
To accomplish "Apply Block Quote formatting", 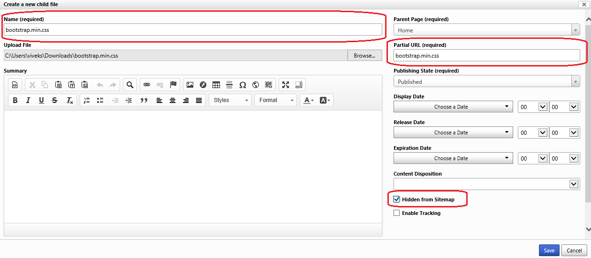I will 144,100.
